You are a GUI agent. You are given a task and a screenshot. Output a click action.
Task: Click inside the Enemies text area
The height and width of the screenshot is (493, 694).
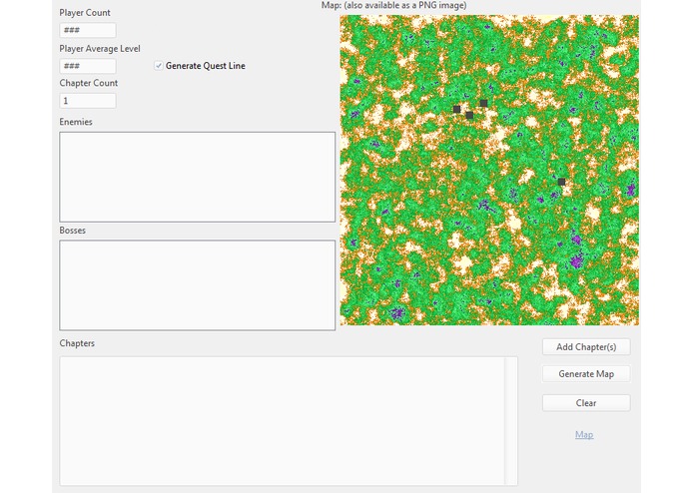click(x=198, y=177)
